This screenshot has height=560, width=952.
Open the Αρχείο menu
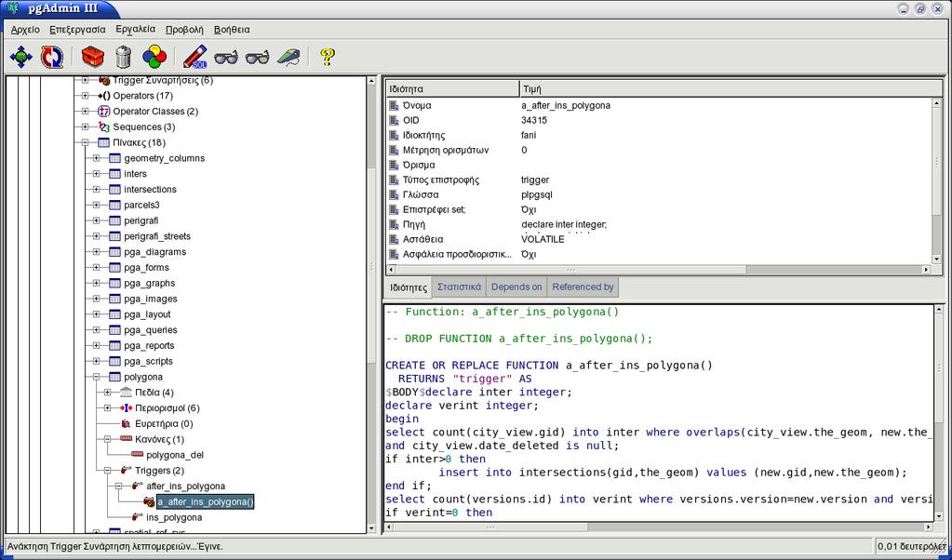[x=25, y=30]
